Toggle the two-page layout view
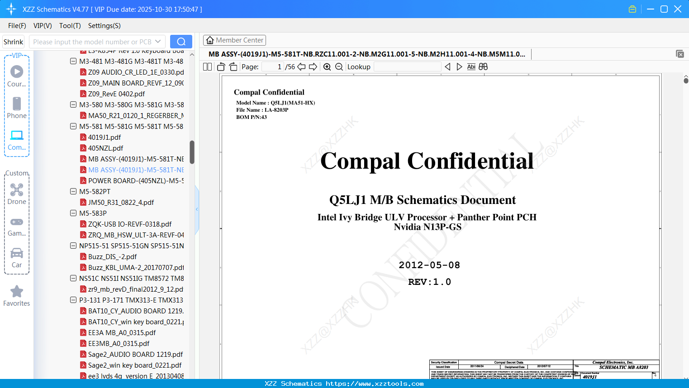The height and width of the screenshot is (388, 689). [208, 67]
